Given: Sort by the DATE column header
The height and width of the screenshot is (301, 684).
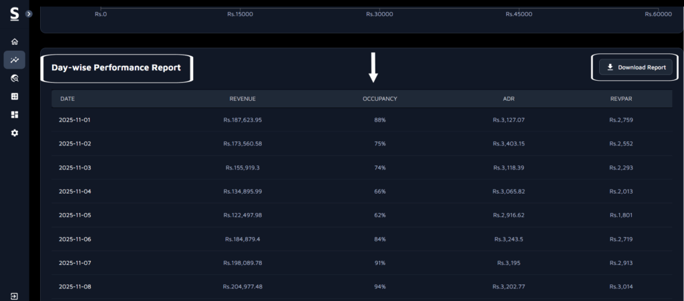Looking at the screenshot, I should pyautogui.click(x=67, y=99).
